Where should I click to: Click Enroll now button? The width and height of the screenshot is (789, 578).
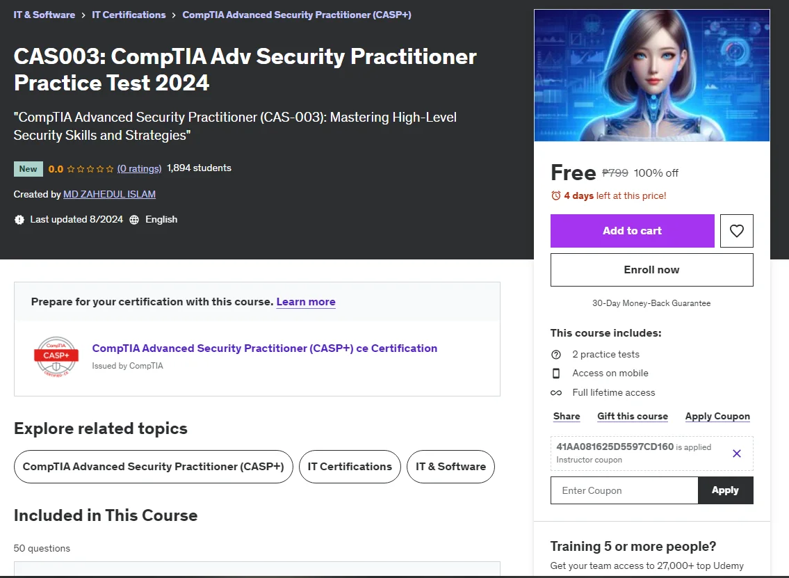pos(651,270)
